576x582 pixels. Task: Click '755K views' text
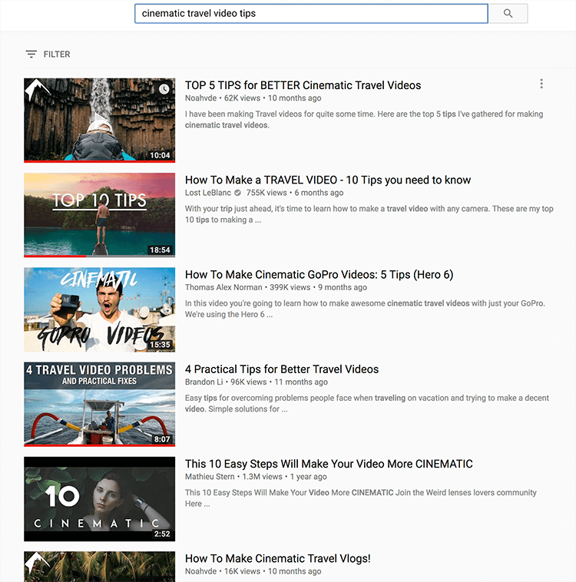pyautogui.click(x=266, y=193)
